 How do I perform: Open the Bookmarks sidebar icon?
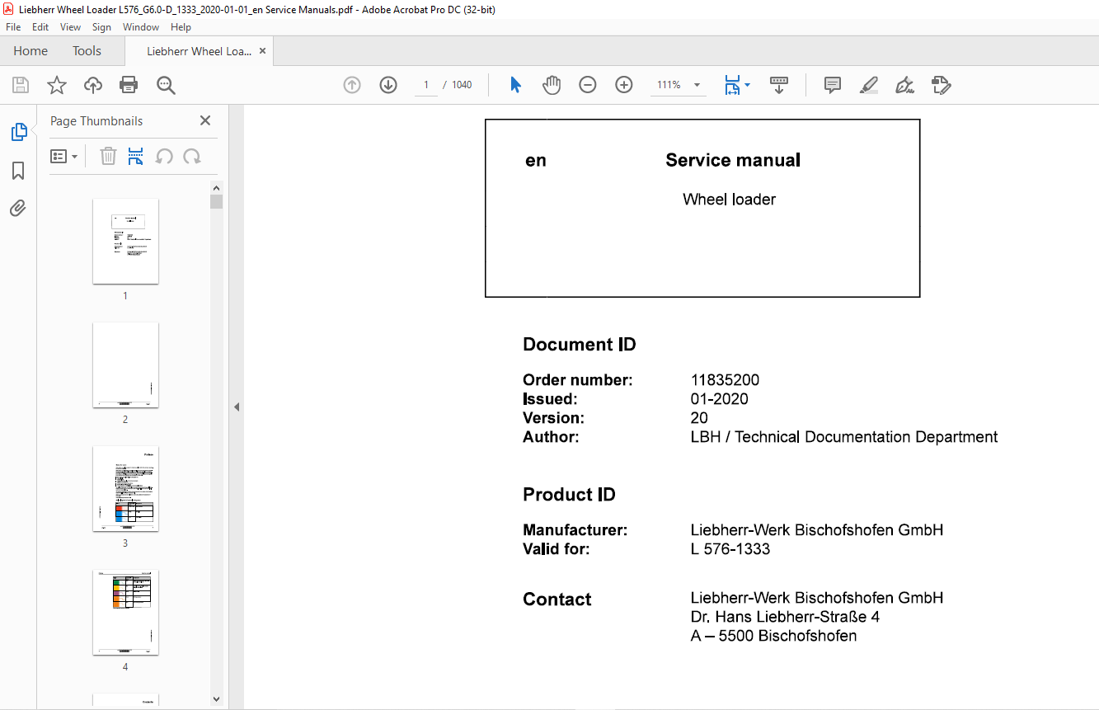tap(18, 171)
